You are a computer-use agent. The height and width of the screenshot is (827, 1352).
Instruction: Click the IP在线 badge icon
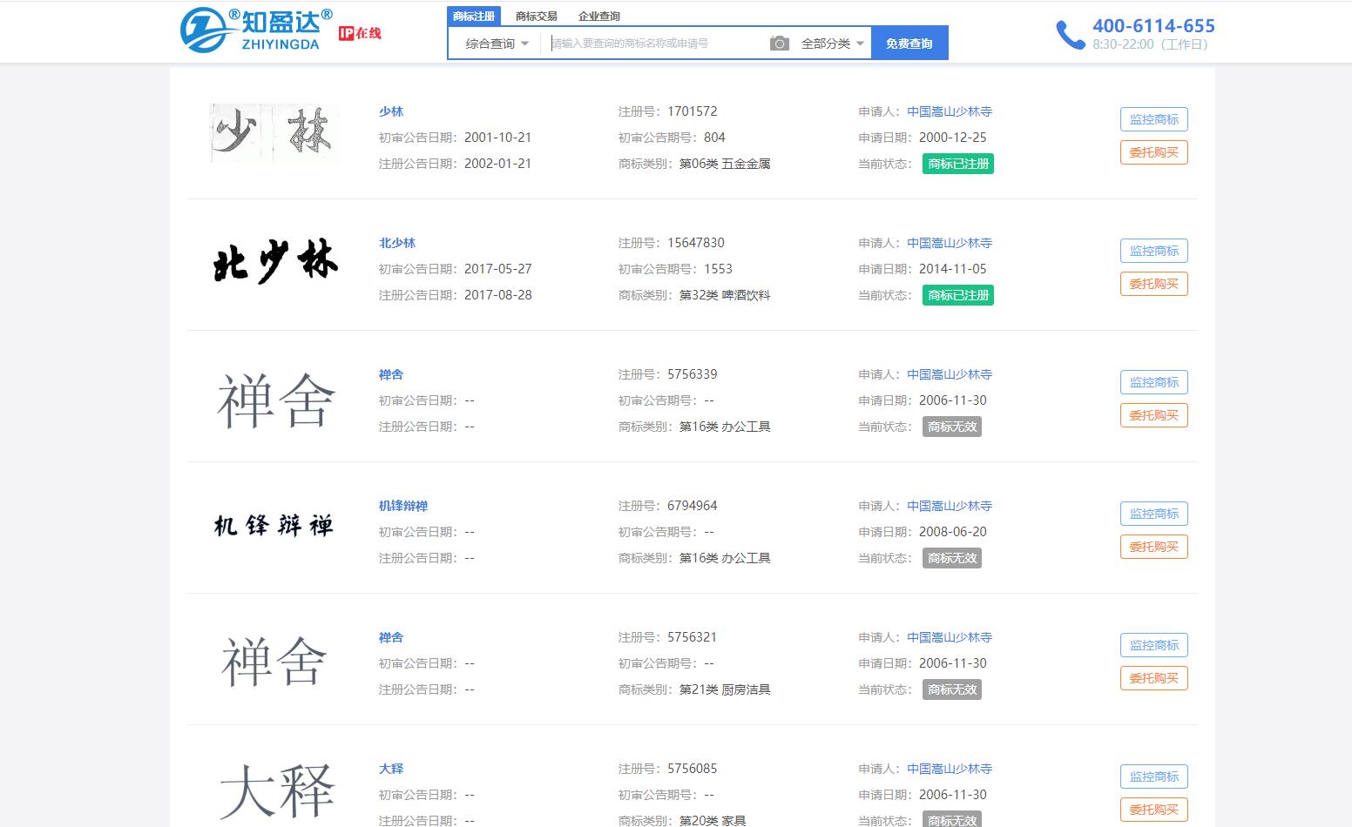(x=360, y=33)
